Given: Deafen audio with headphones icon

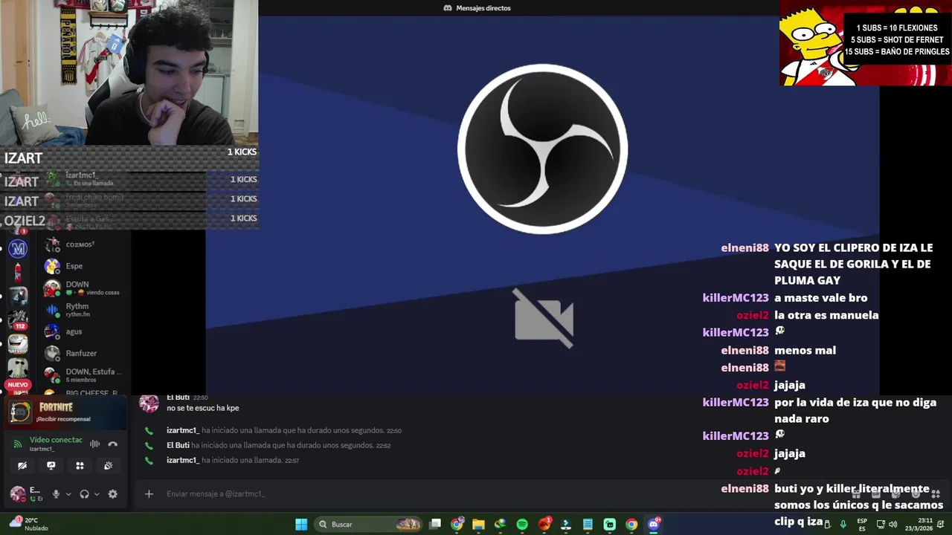Looking at the screenshot, I should (x=84, y=494).
